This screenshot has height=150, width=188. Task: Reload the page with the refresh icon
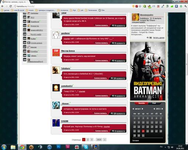[x=11, y=6]
